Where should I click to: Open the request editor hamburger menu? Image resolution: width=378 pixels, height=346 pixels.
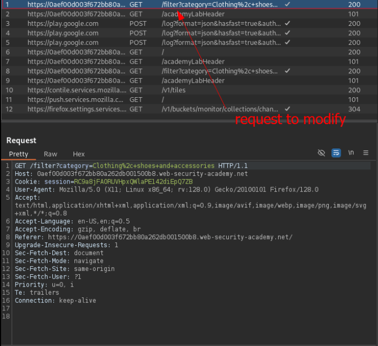coord(366,153)
